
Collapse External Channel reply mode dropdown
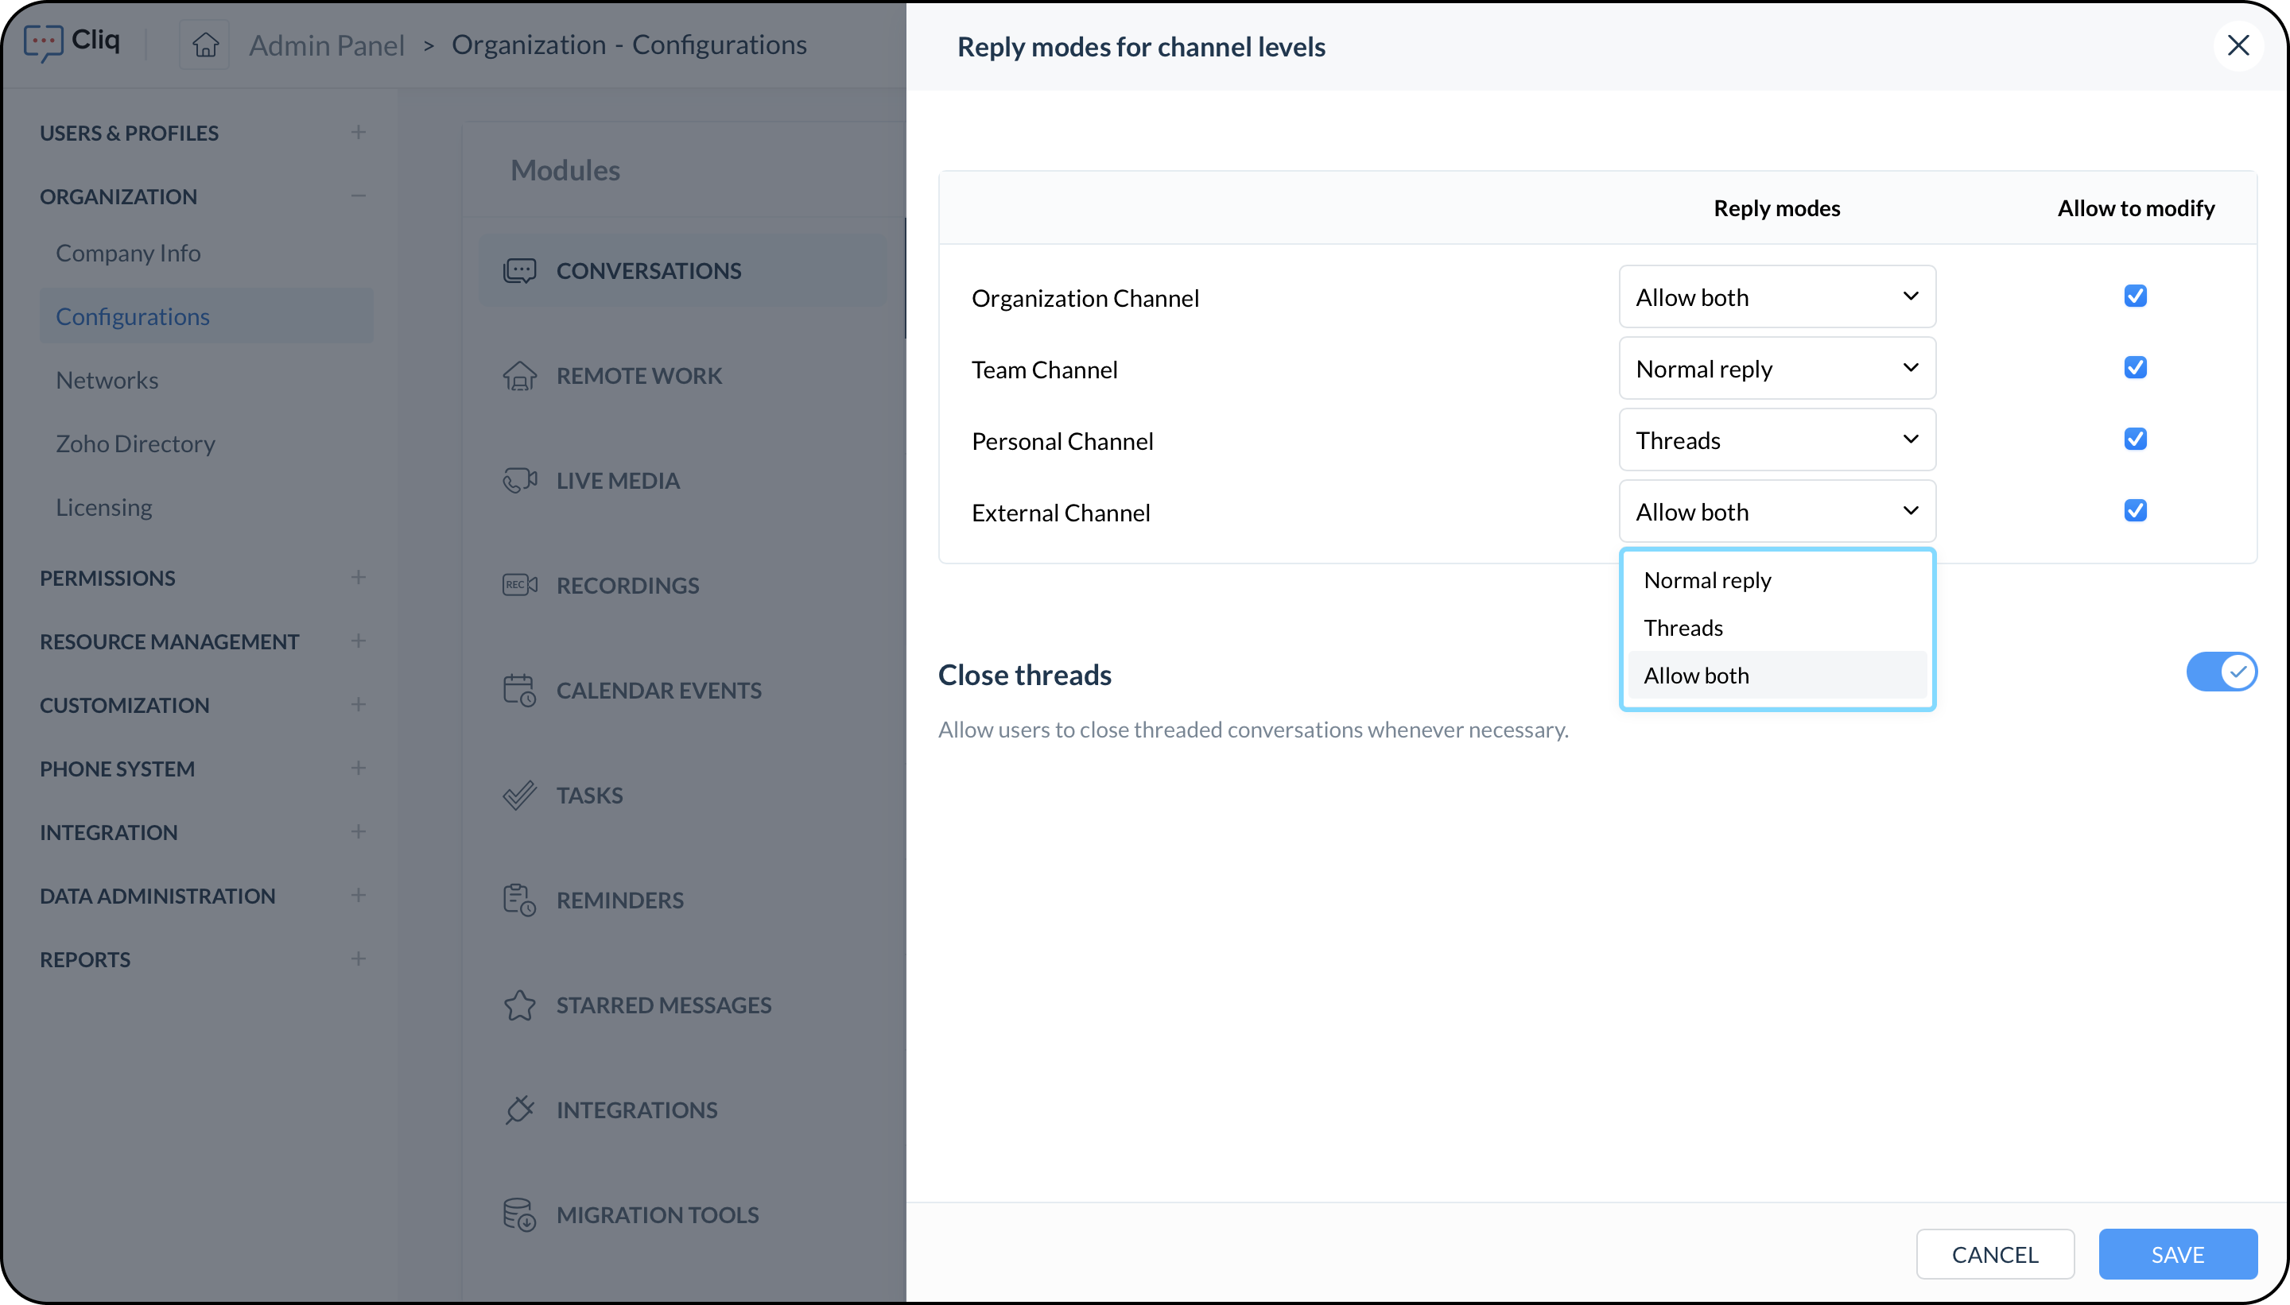pos(1777,512)
